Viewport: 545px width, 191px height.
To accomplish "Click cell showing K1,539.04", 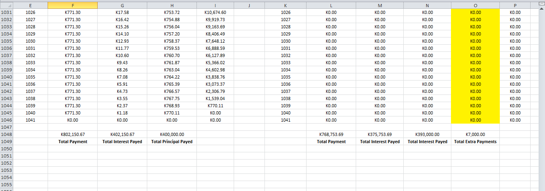I will [215, 98].
